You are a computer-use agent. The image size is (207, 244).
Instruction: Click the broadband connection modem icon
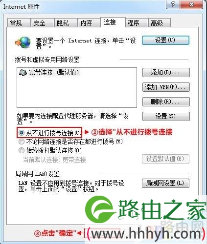point(23,72)
